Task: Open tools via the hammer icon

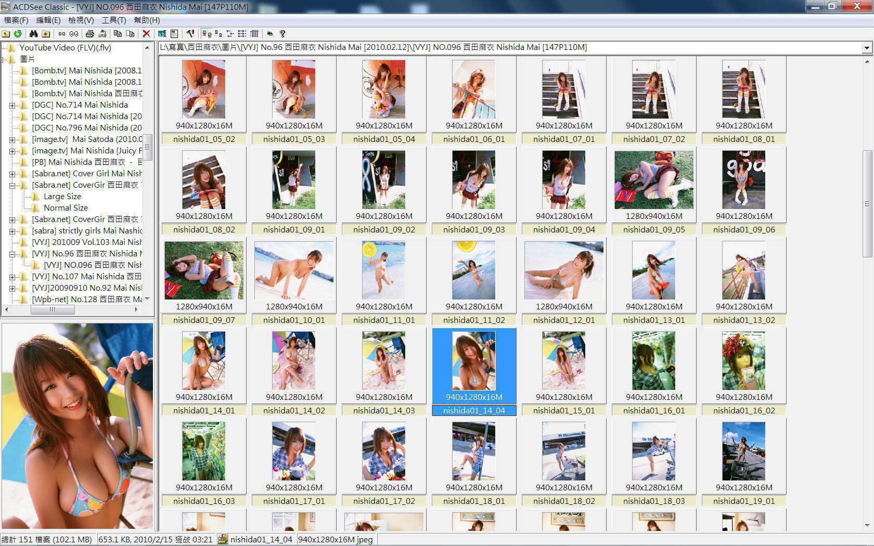Action: pos(190,34)
